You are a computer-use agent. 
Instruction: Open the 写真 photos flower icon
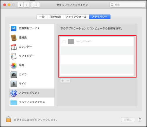14,65
